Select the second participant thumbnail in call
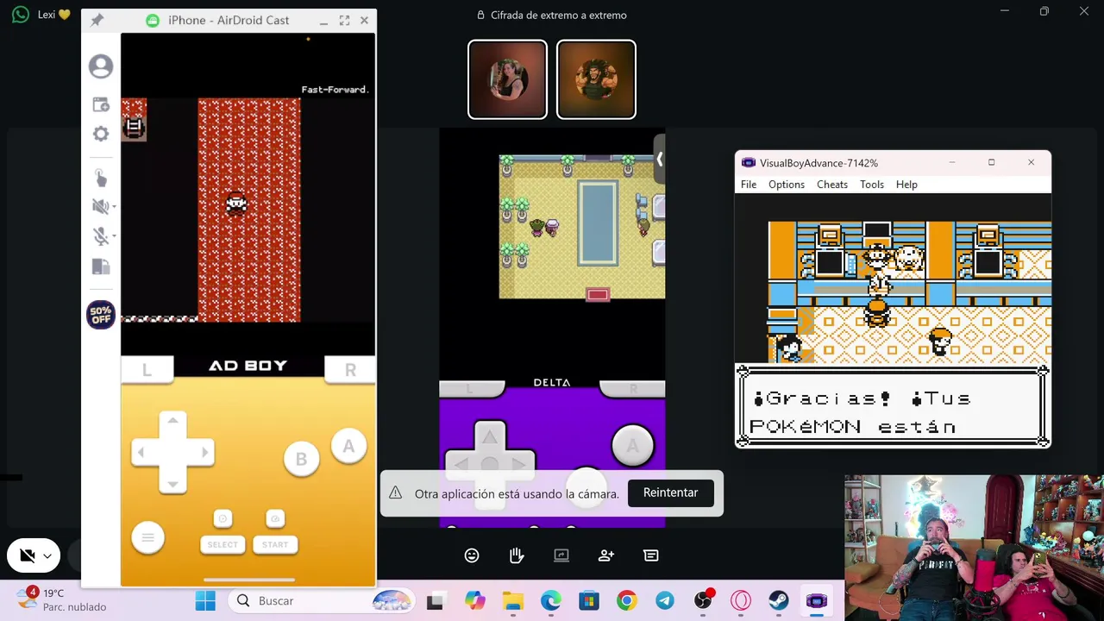 pyautogui.click(x=596, y=79)
